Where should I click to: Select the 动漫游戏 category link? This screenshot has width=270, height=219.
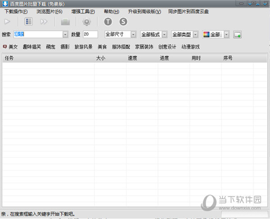190,47
